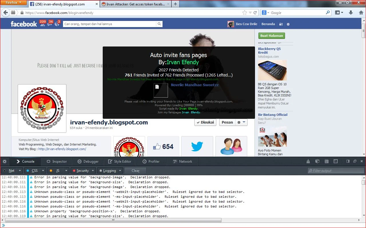The height and width of the screenshot is (228, 366).
Task: Toggle CSS messages filter
Action: 32,171
